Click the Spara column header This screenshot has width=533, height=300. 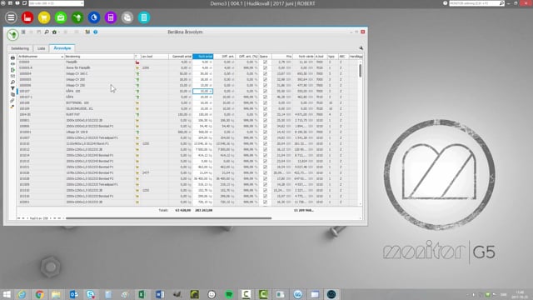pos(265,57)
